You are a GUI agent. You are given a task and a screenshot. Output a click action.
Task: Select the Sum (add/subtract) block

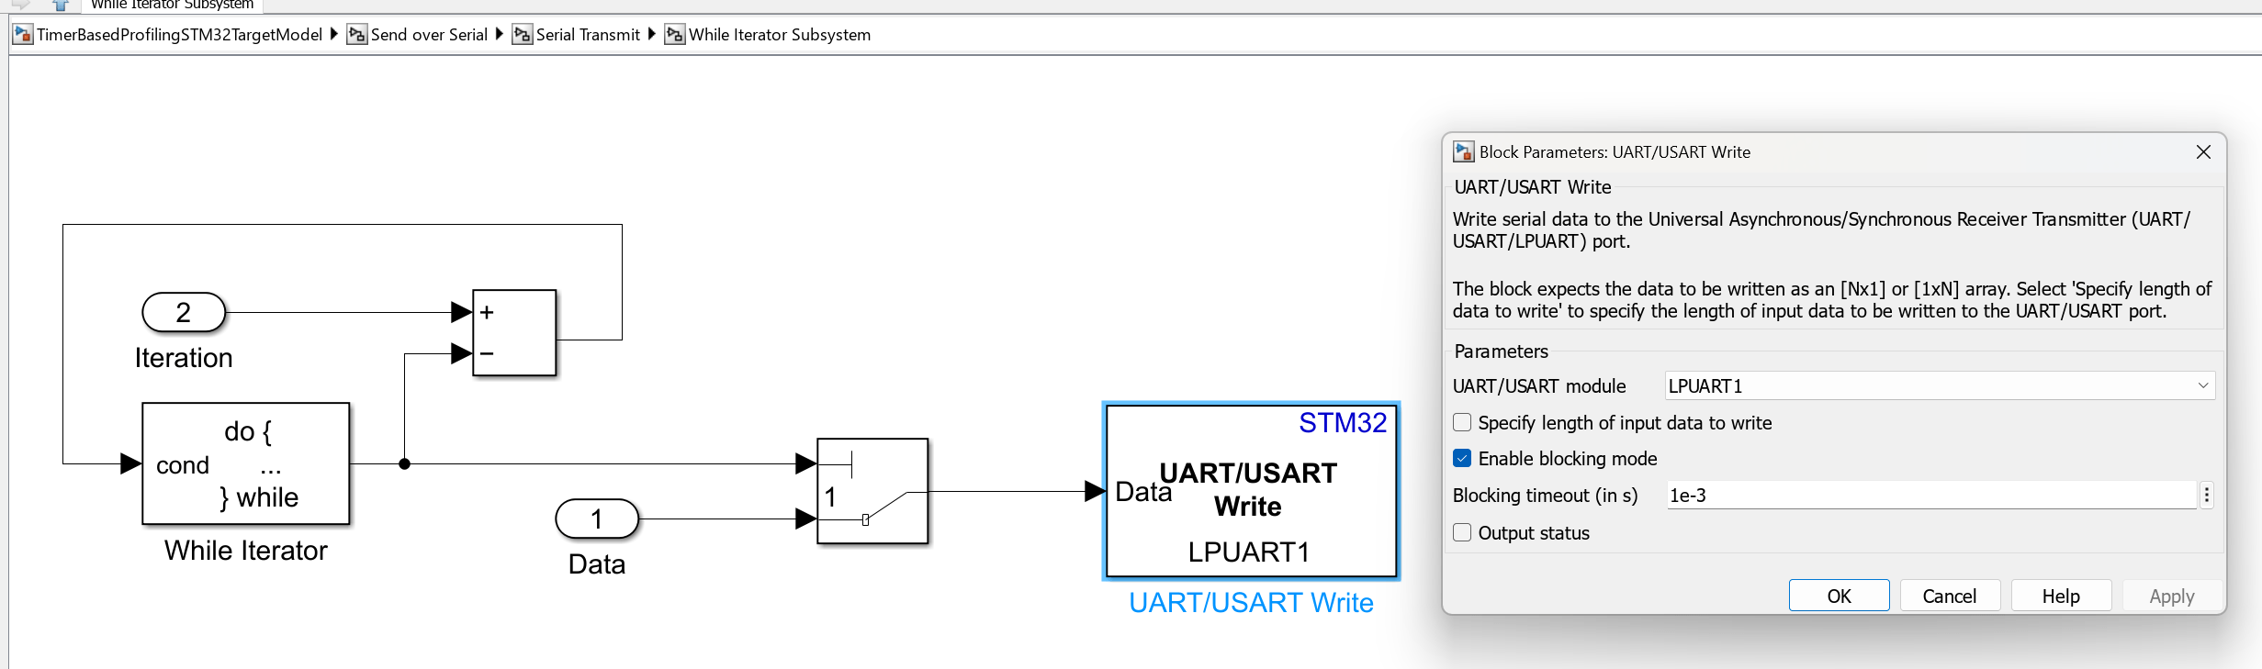point(513,332)
